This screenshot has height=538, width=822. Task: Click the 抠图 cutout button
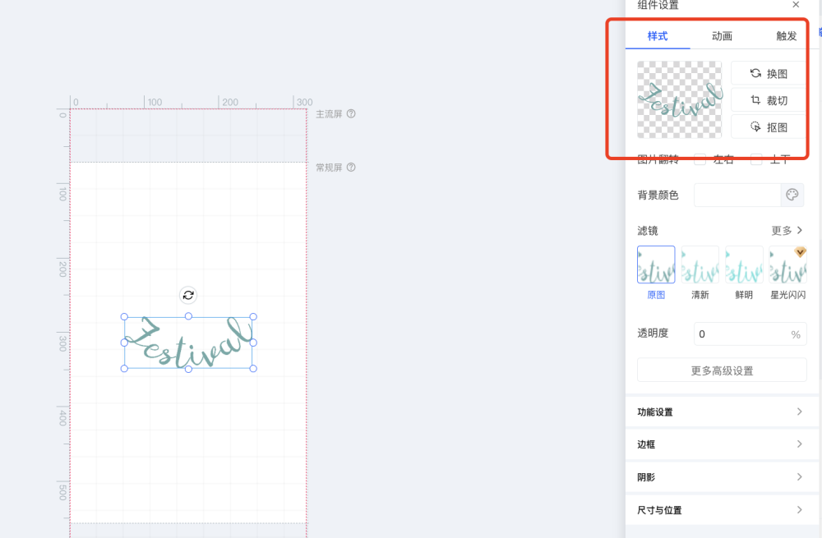[x=769, y=127]
